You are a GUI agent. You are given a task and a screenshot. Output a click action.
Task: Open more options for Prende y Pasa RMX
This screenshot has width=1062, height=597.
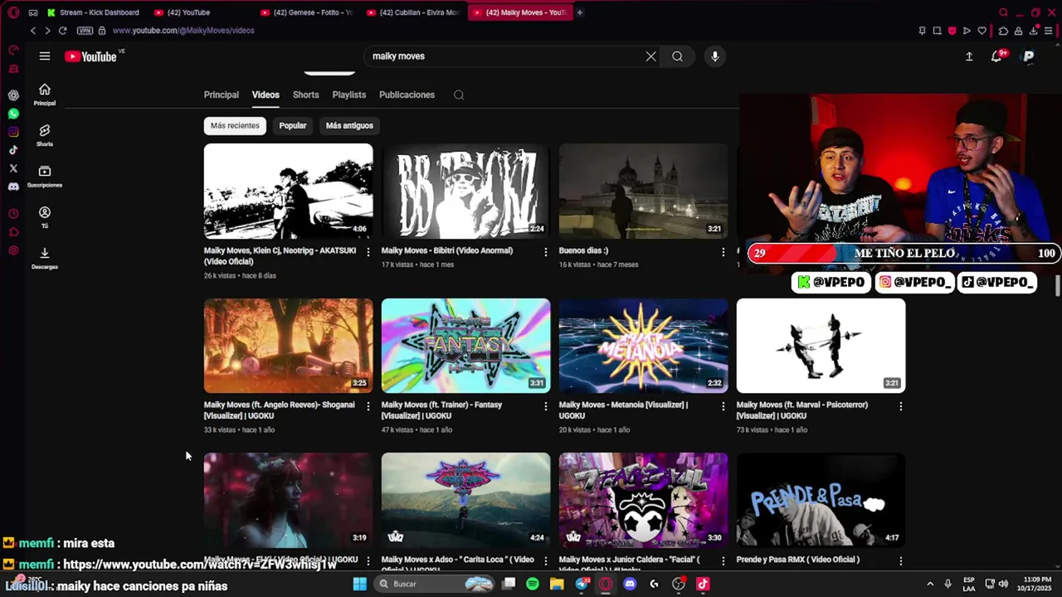(x=901, y=561)
